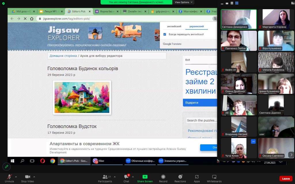Image resolution: width=295 pixels, height=184 pixels.
Task: Open the Reactions menu
Action: (180, 177)
